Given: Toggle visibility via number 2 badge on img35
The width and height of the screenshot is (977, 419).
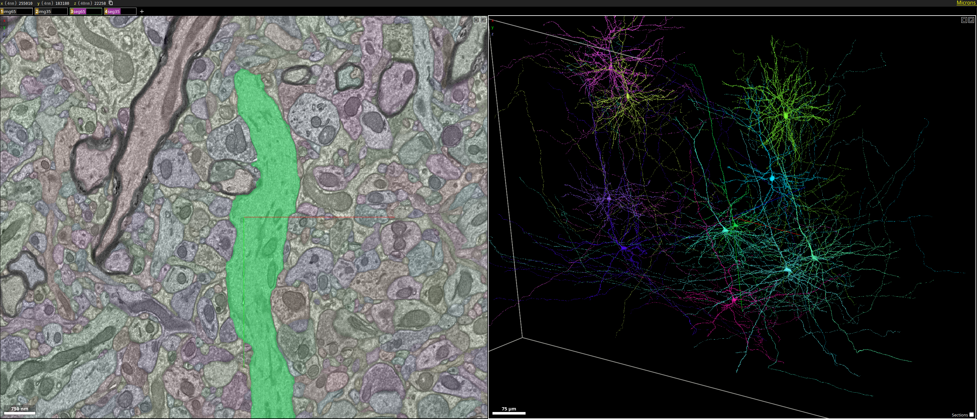Looking at the screenshot, I should 37,11.
